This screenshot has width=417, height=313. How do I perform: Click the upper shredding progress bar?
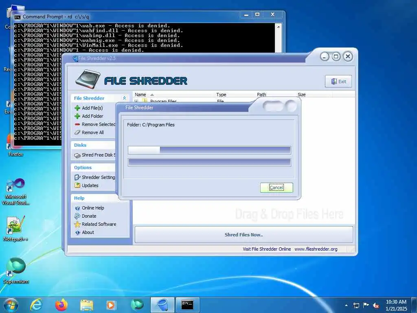[209, 150]
